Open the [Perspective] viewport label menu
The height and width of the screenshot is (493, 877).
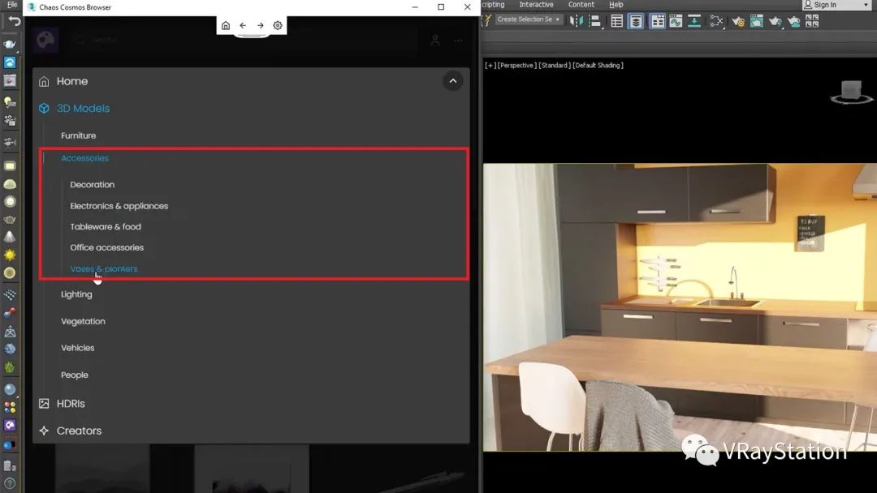point(516,66)
